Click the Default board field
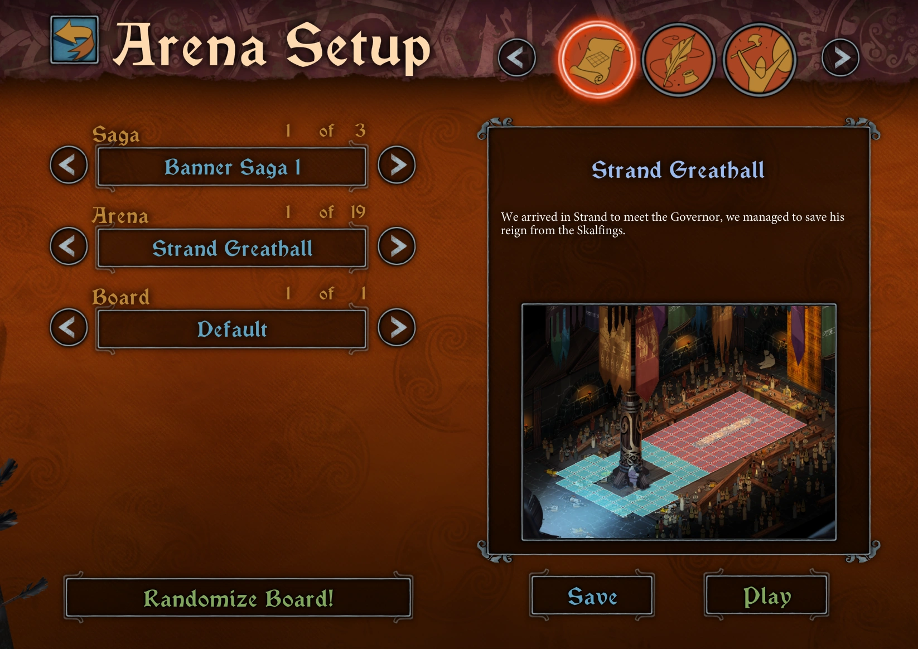918x649 pixels. [x=232, y=330]
